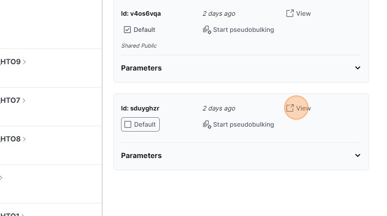Click the "Id: sduyghzr" heading
The height and width of the screenshot is (216, 387).
tap(140, 108)
